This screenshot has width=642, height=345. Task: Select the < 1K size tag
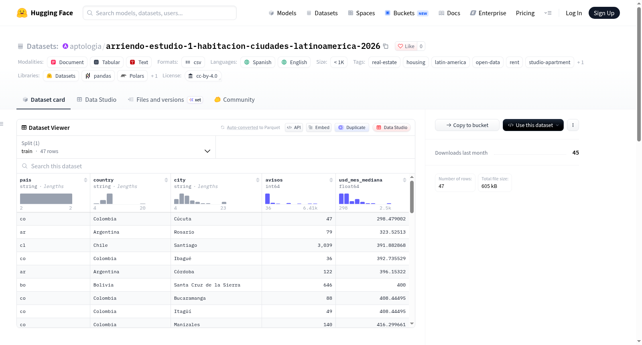tap(339, 62)
